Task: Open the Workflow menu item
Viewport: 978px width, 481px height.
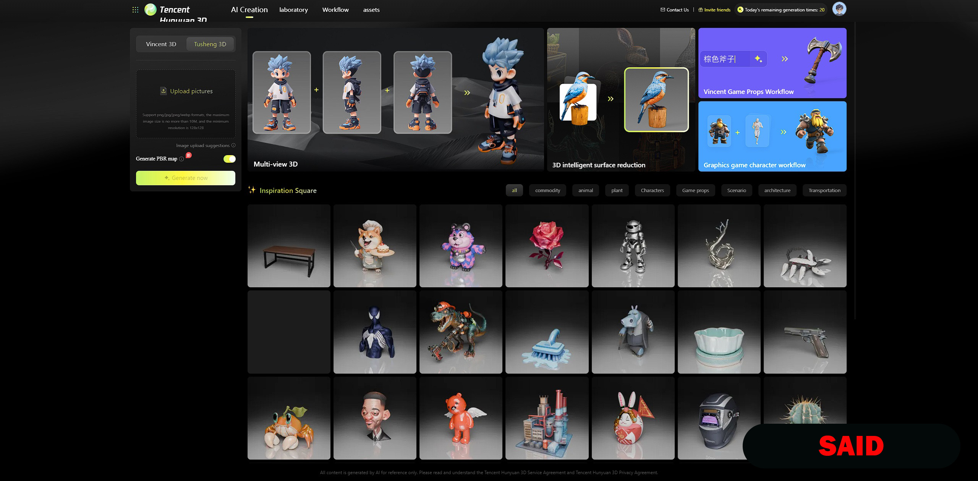Action: click(x=335, y=10)
